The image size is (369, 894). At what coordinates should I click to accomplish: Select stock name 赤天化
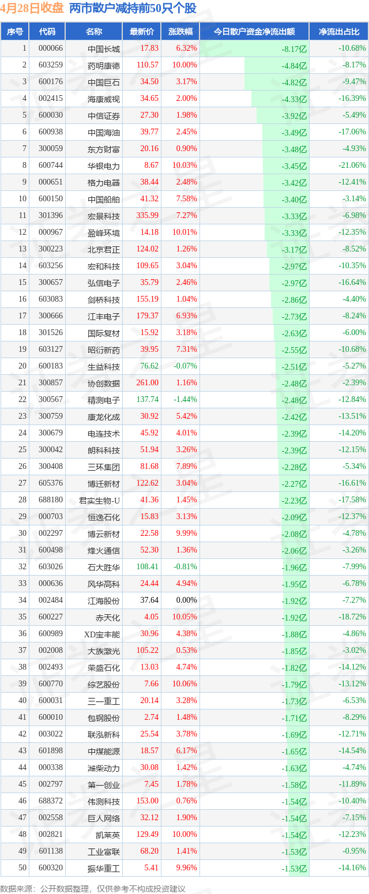pyautogui.click(x=108, y=617)
